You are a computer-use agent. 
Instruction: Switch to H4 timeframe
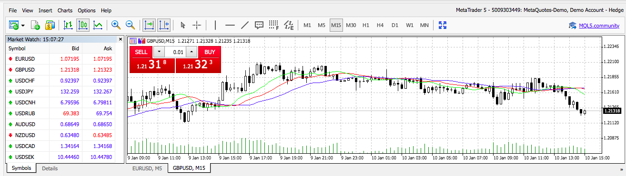(380, 25)
